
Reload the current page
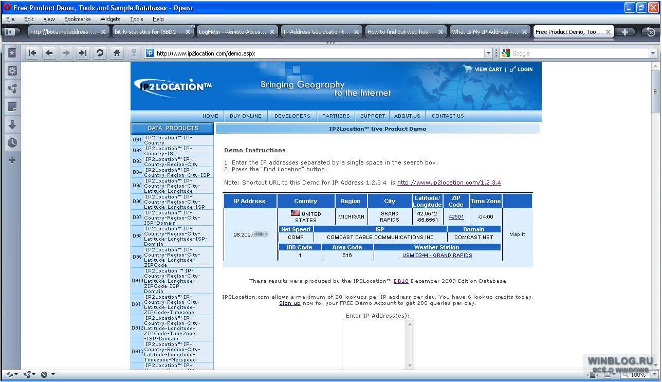[100, 53]
